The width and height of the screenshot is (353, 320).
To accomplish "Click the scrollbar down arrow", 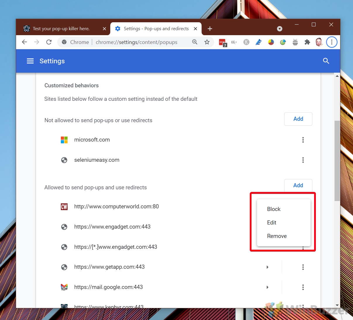I will point(337,305).
